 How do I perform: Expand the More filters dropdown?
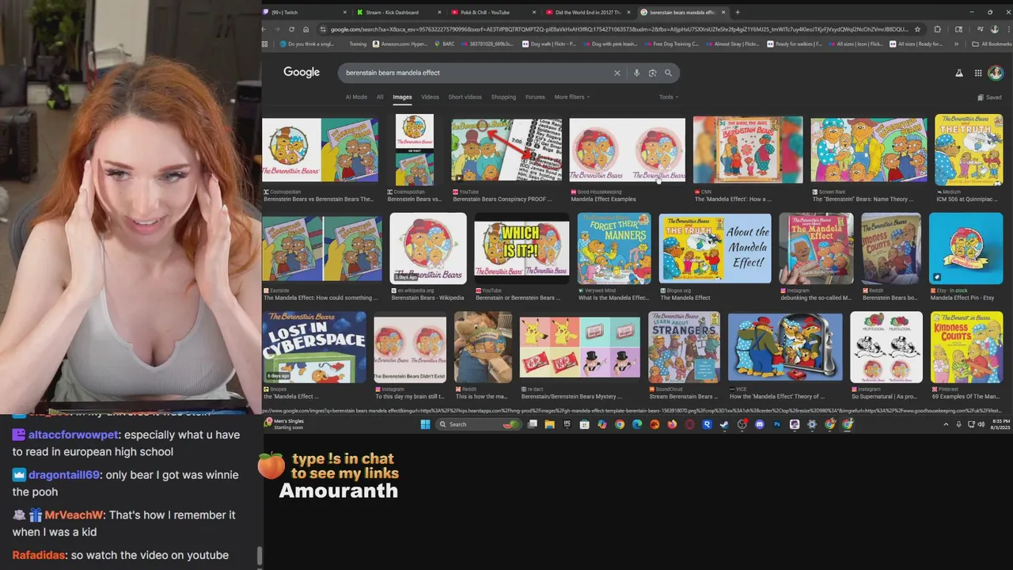572,97
